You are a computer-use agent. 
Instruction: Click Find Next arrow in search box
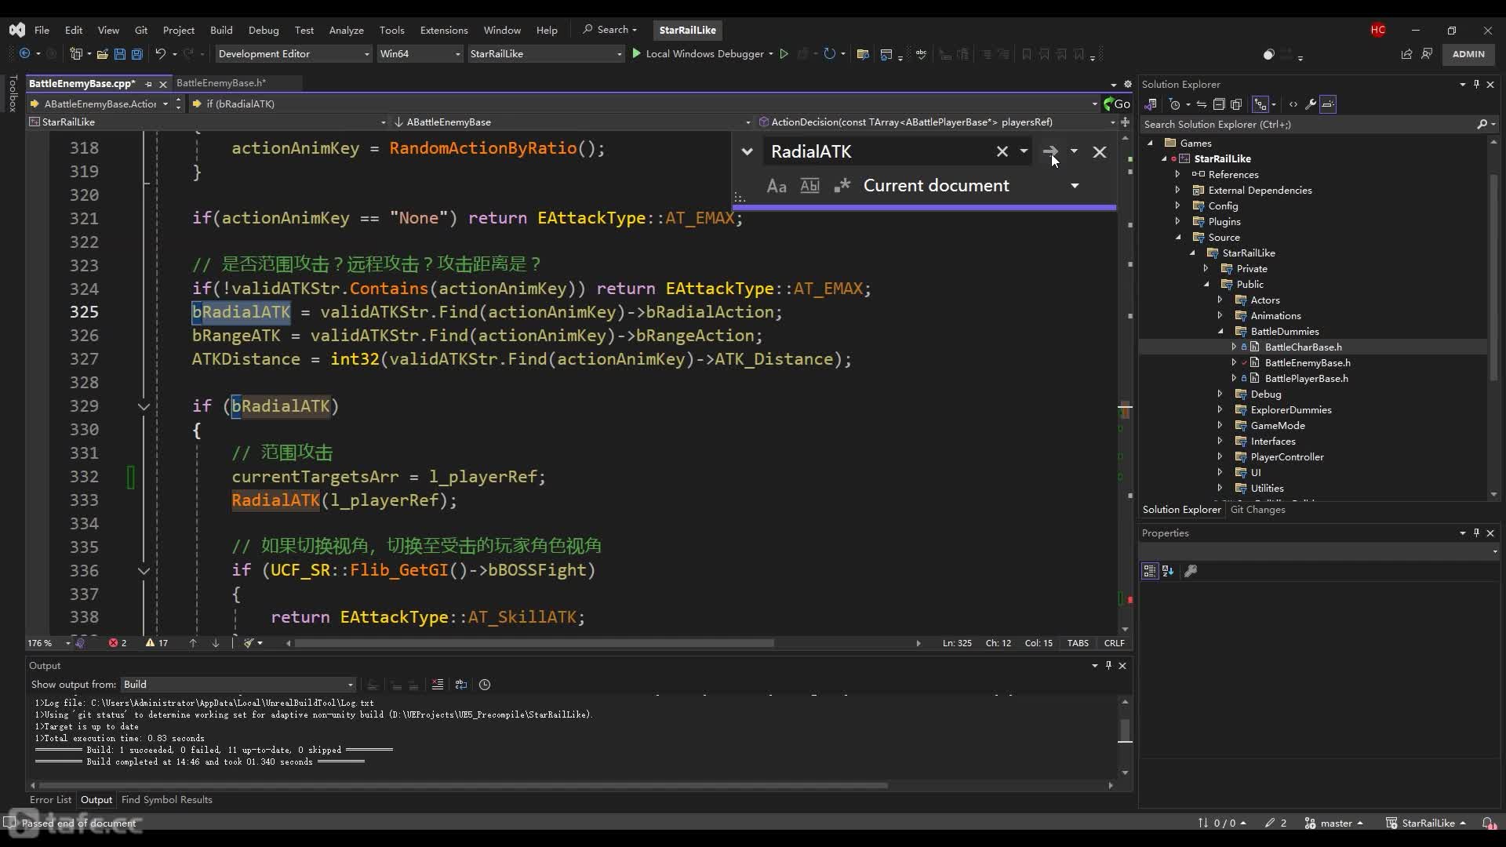[x=1049, y=151]
